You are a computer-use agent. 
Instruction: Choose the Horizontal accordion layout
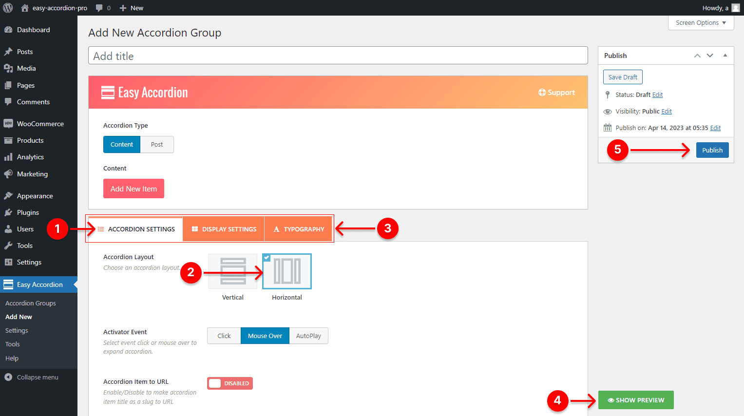[287, 271]
